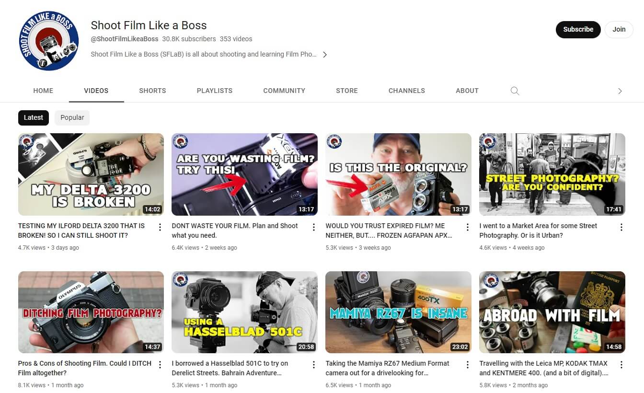
Task: Open the COMMUNITY tab
Action: (x=284, y=91)
